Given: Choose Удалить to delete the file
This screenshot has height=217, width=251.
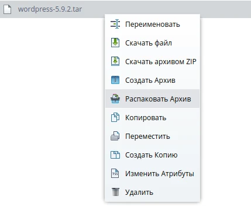Looking at the screenshot, I should coord(152,192).
